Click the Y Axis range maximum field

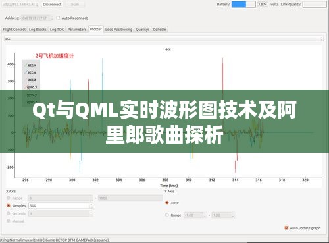pos(223,215)
